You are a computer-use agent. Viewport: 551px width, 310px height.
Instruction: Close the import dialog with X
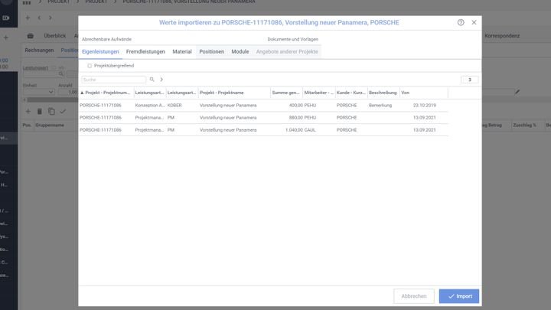coord(474,23)
